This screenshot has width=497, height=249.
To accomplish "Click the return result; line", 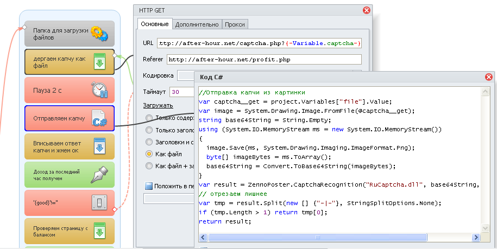I will tap(225, 221).
